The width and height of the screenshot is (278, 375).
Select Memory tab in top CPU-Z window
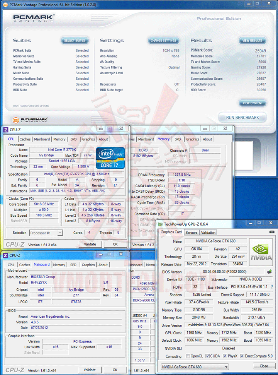click(59, 139)
